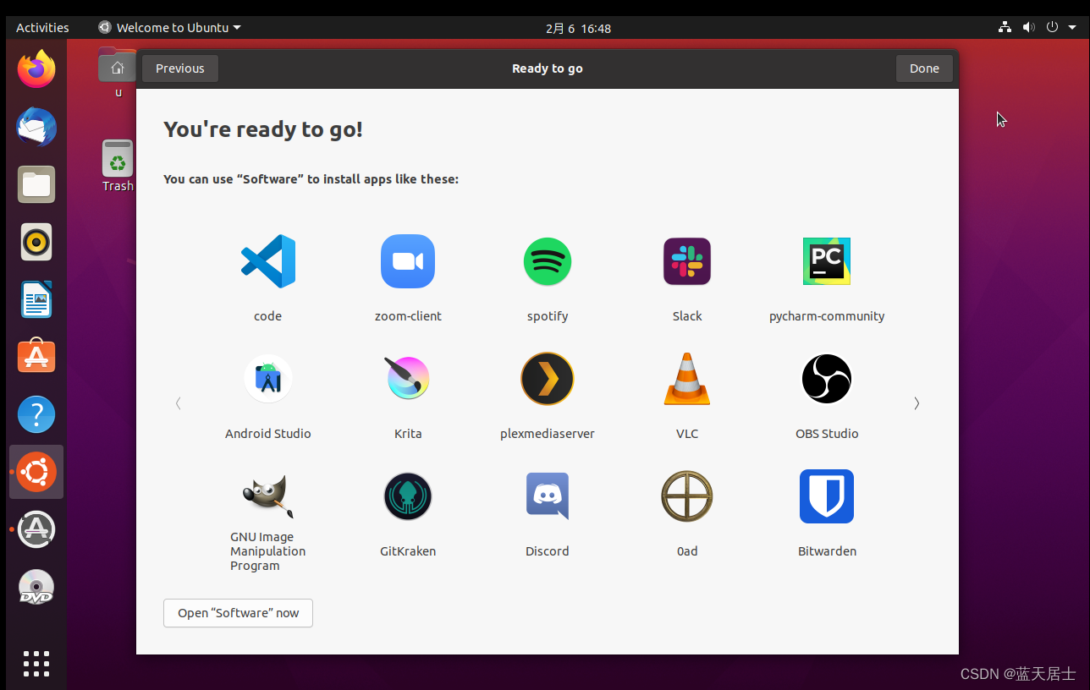Click the network status icon in top bar
This screenshot has width=1090, height=690.
[x=1005, y=28]
